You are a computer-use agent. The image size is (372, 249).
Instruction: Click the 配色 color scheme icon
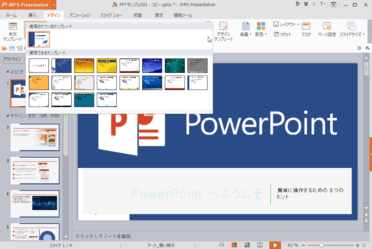pyautogui.click(x=261, y=26)
